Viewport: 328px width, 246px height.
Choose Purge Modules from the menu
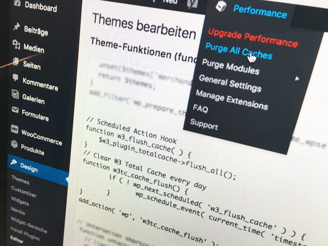[x=230, y=67]
